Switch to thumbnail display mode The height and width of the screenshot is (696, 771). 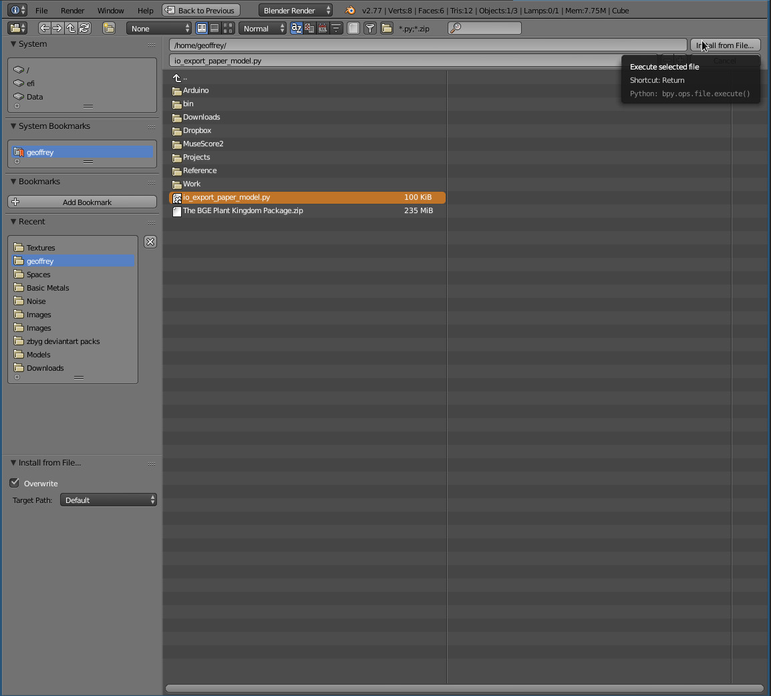coord(228,28)
